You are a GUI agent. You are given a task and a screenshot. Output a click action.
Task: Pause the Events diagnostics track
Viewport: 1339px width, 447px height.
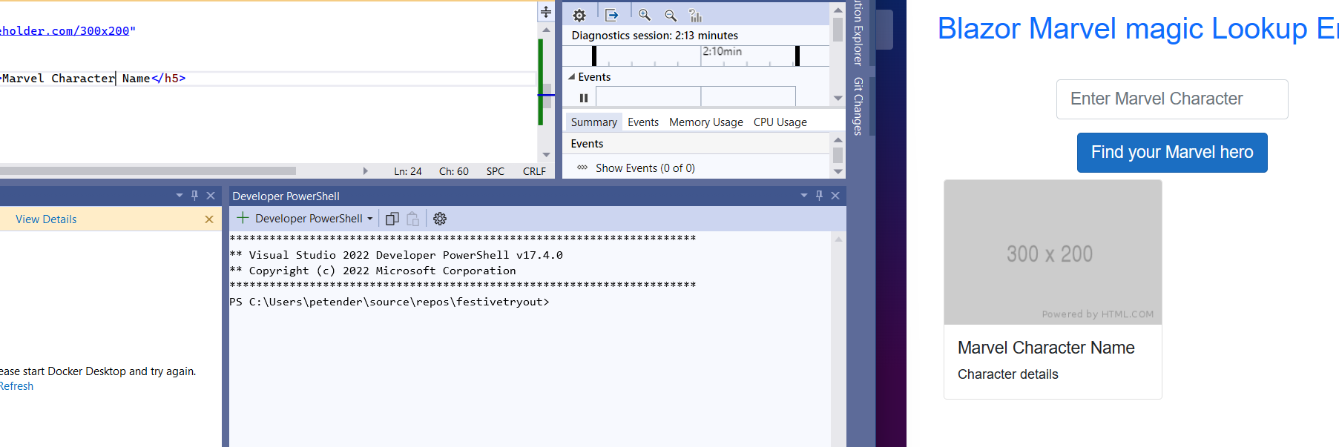tap(584, 98)
